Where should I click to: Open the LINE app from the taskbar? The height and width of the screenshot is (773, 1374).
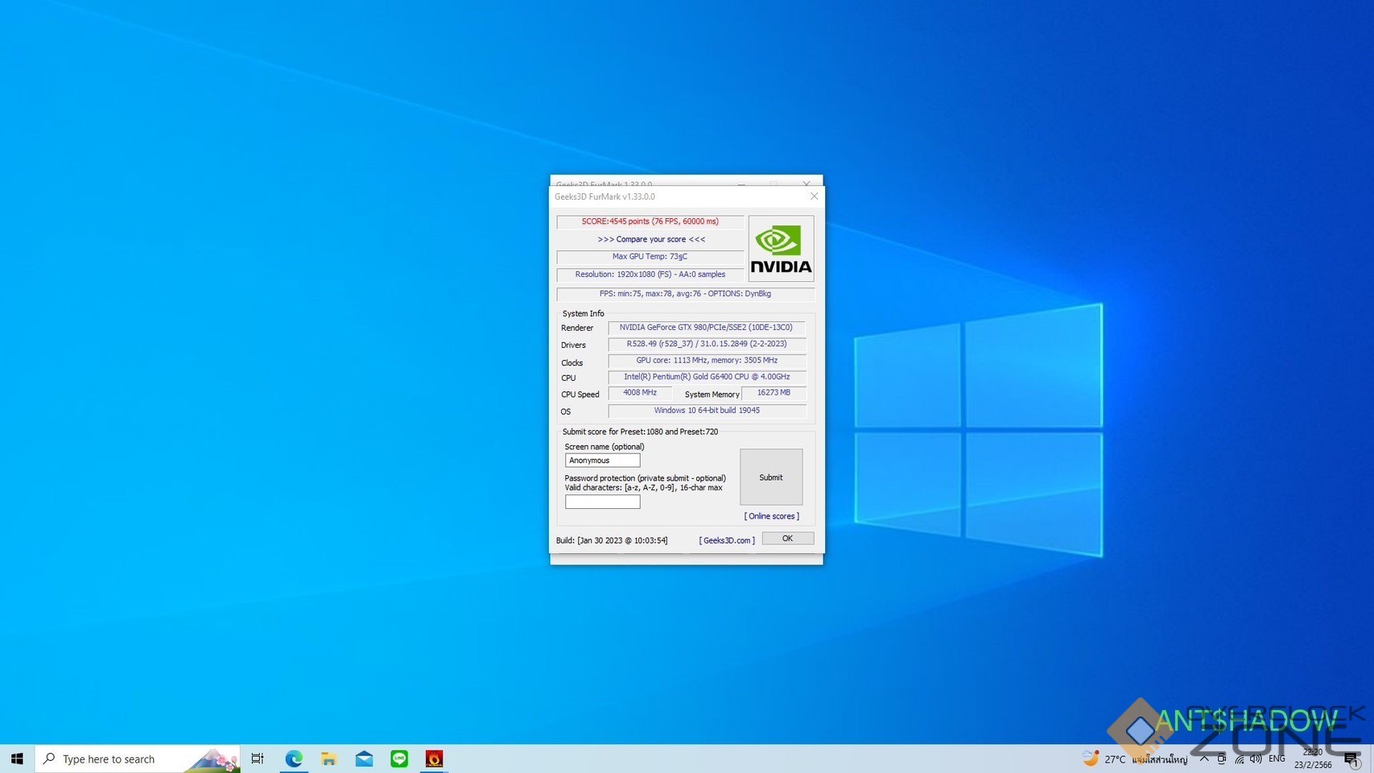coord(399,759)
